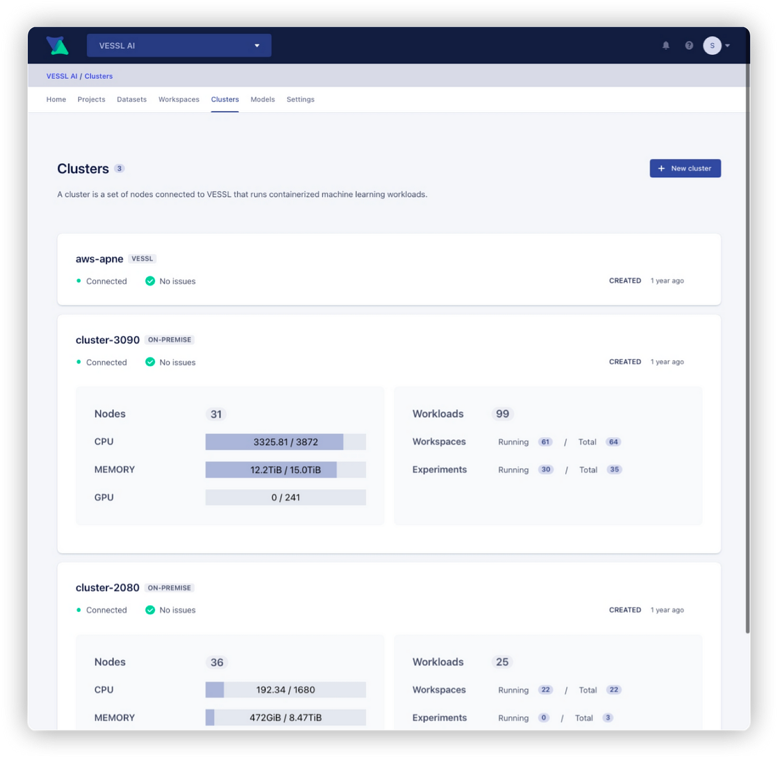Viewport: 778px width, 759px height.
Task: Click the cluster-2080 CPU usage bar
Action: click(286, 690)
